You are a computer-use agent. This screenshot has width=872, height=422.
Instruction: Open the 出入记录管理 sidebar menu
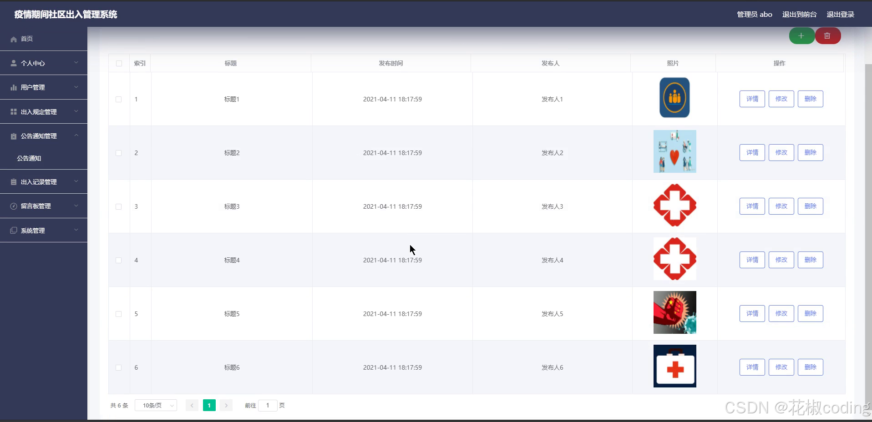point(44,182)
